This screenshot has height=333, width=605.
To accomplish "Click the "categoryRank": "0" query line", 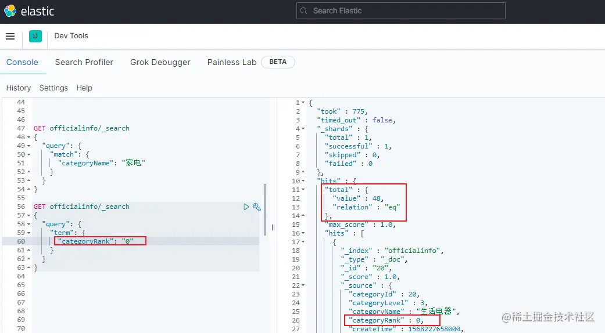I will tap(96, 241).
